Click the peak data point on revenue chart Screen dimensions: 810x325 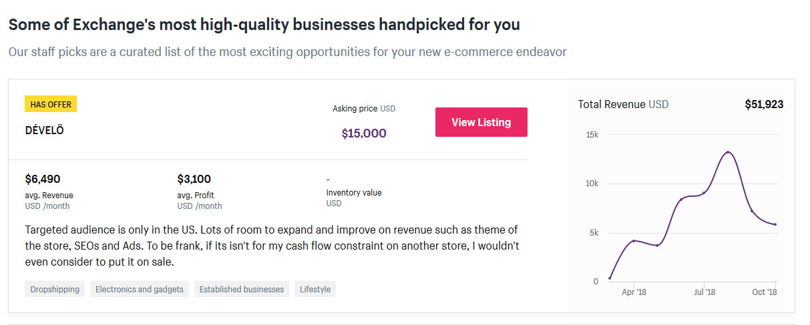point(728,152)
